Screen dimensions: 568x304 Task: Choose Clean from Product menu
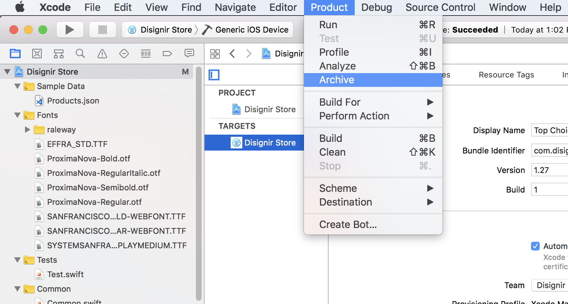click(x=373, y=152)
